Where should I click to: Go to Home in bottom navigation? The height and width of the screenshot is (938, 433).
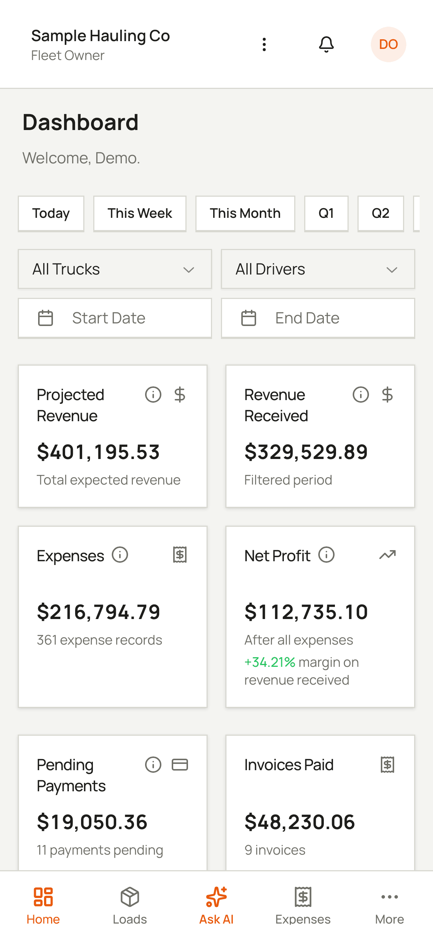[43, 905]
